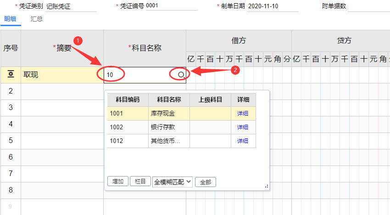Screen dimensions: 390x215
Task: Open 详细 link for account 1012
Action: point(243,141)
